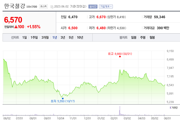Click the 최저 5,550 (10/17) label
The image size is (180, 124).
click(x=63, y=101)
